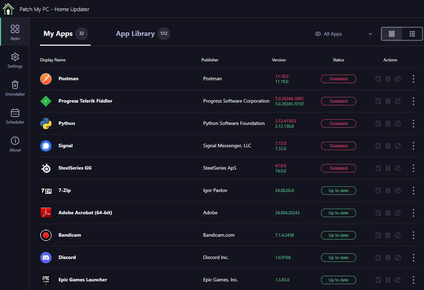Click the pause icon in the Postman row

[x=388, y=79]
